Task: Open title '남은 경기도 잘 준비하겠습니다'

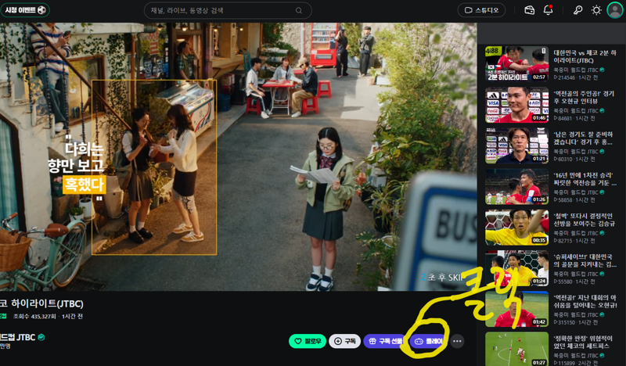Action: click(583, 138)
